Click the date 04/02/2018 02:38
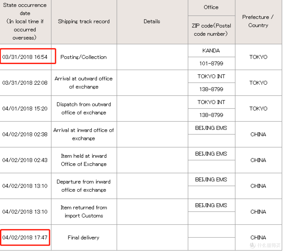The height and width of the screenshot is (251, 283). click(25, 134)
